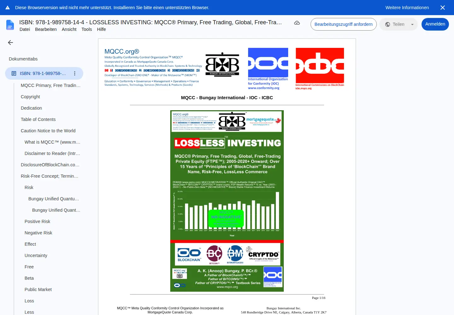Image resolution: width=454 pixels, height=315 pixels.
Task: Open the What is MQCC outline entry
Action: click(52, 142)
